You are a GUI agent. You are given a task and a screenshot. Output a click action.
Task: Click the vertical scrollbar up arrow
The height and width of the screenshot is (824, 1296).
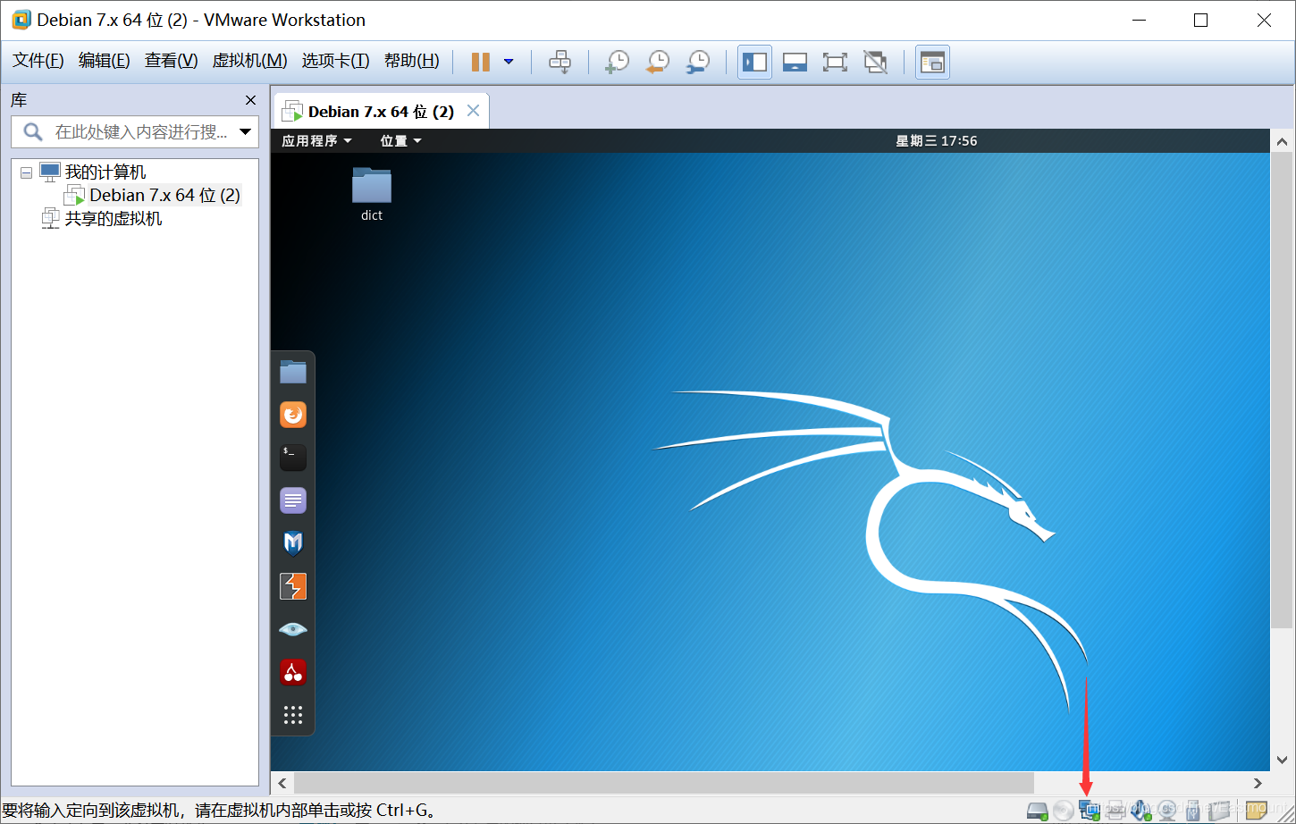tap(1282, 141)
